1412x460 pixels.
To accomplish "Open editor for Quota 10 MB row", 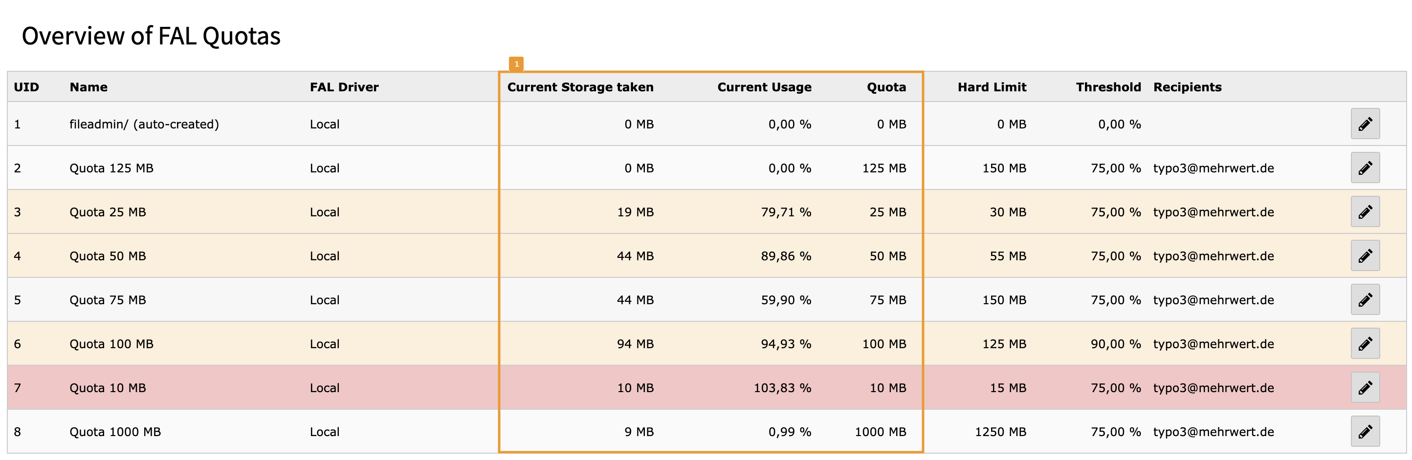I will click(1365, 387).
